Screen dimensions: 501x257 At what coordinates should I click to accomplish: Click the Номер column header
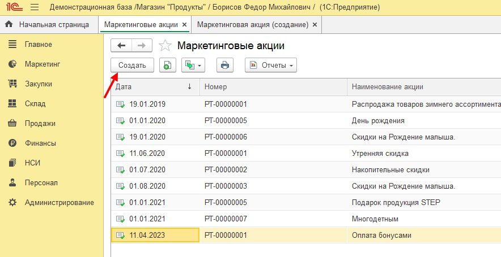[x=272, y=86]
